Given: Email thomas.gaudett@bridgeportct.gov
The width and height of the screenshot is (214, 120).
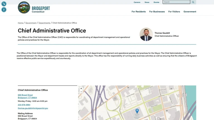Looking at the screenshot, I should click(33, 108).
